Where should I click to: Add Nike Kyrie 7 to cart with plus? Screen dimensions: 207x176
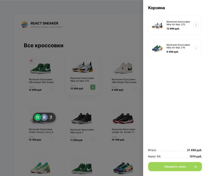tap(93, 139)
